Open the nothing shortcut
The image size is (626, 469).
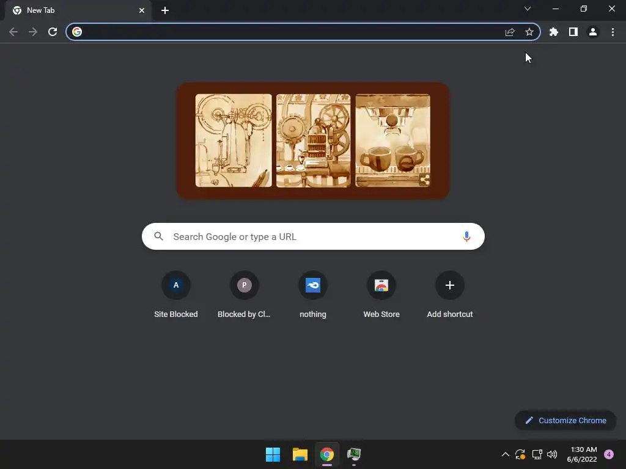tap(313, 295)
